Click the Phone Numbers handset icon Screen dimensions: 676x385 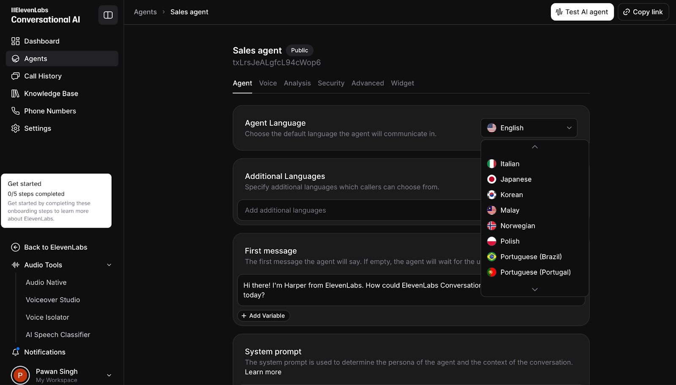click(16, 111)
